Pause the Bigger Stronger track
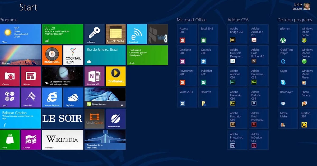Viewport: 317px width, 166px height. pos(122,105)
